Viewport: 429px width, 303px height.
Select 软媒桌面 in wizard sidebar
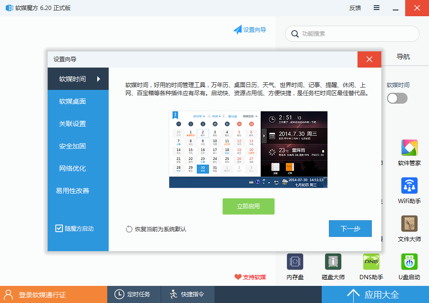coord(72,101)
